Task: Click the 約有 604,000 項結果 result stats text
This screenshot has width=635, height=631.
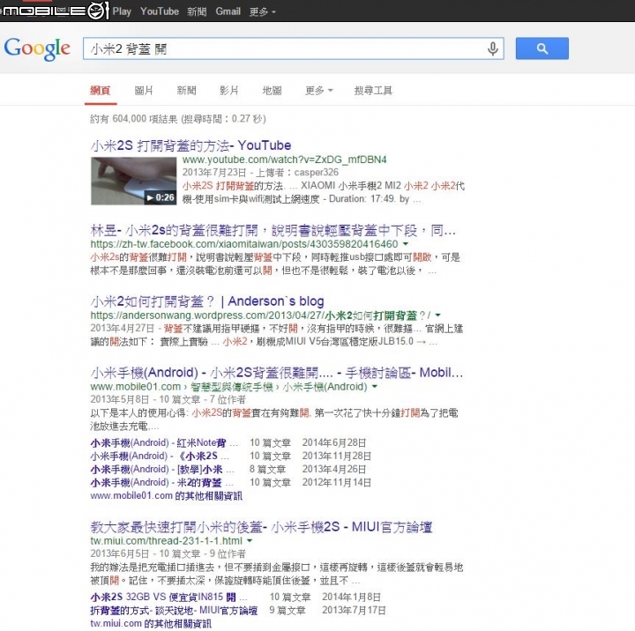Action: point(178,119)
